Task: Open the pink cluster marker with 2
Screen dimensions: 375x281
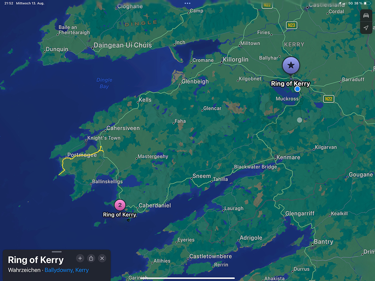Action: click(x=120, y=205)
